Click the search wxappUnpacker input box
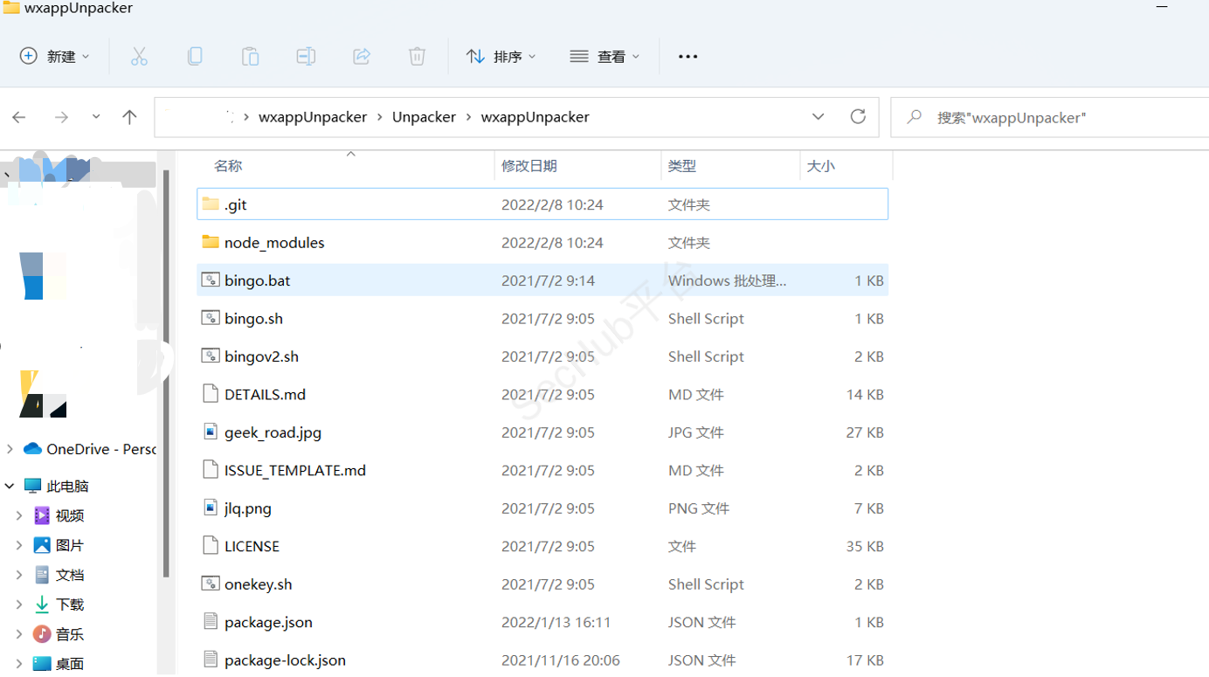The height and width of the screenshot is (677, 1209). (x=1048, y=117)
